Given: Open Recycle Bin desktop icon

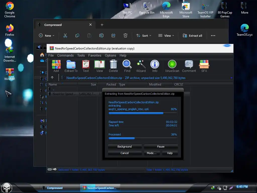Looking at the screenshot, I should pyautogui.click(x=147, y=8).
